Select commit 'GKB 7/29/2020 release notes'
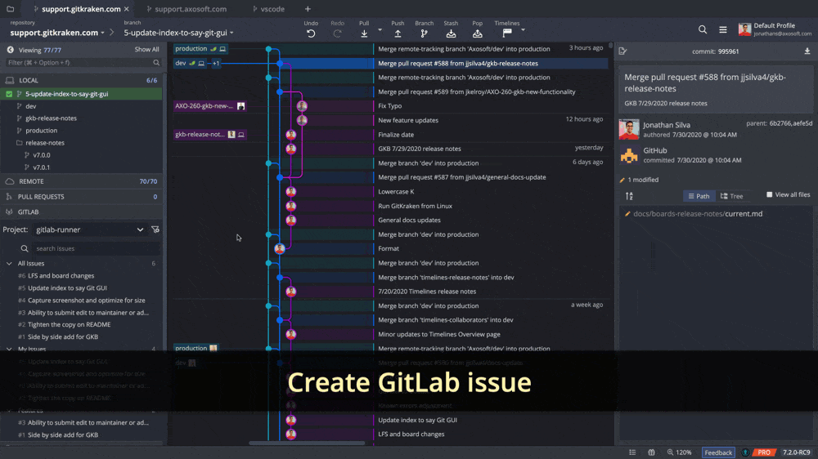 (420, 149)
